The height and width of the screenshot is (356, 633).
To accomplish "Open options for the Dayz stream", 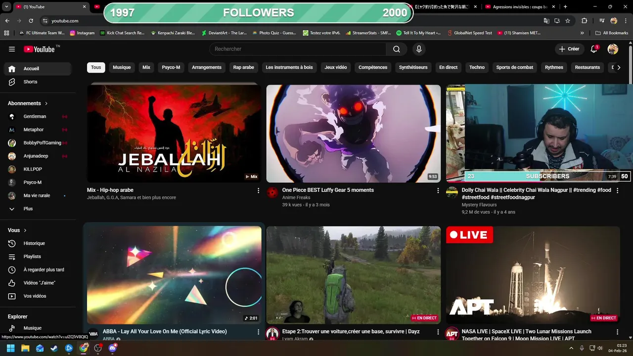I will click(x=438, y=332).
